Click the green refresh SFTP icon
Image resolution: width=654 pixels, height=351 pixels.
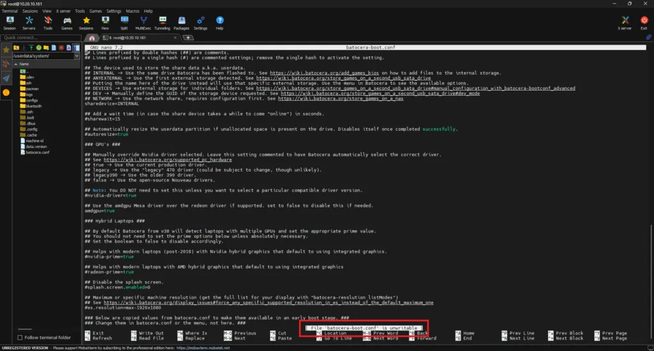pyautogui.click(x=38, y=47)
